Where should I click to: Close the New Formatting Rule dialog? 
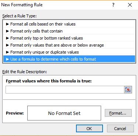tap(130, 5)
